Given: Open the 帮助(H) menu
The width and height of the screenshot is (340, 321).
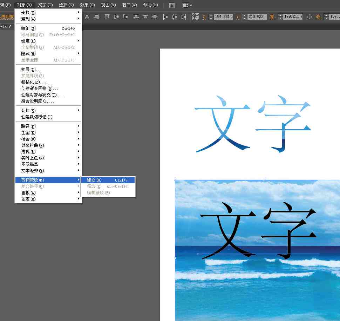Looking at the screenshot, I should click(x=150, y=5).
